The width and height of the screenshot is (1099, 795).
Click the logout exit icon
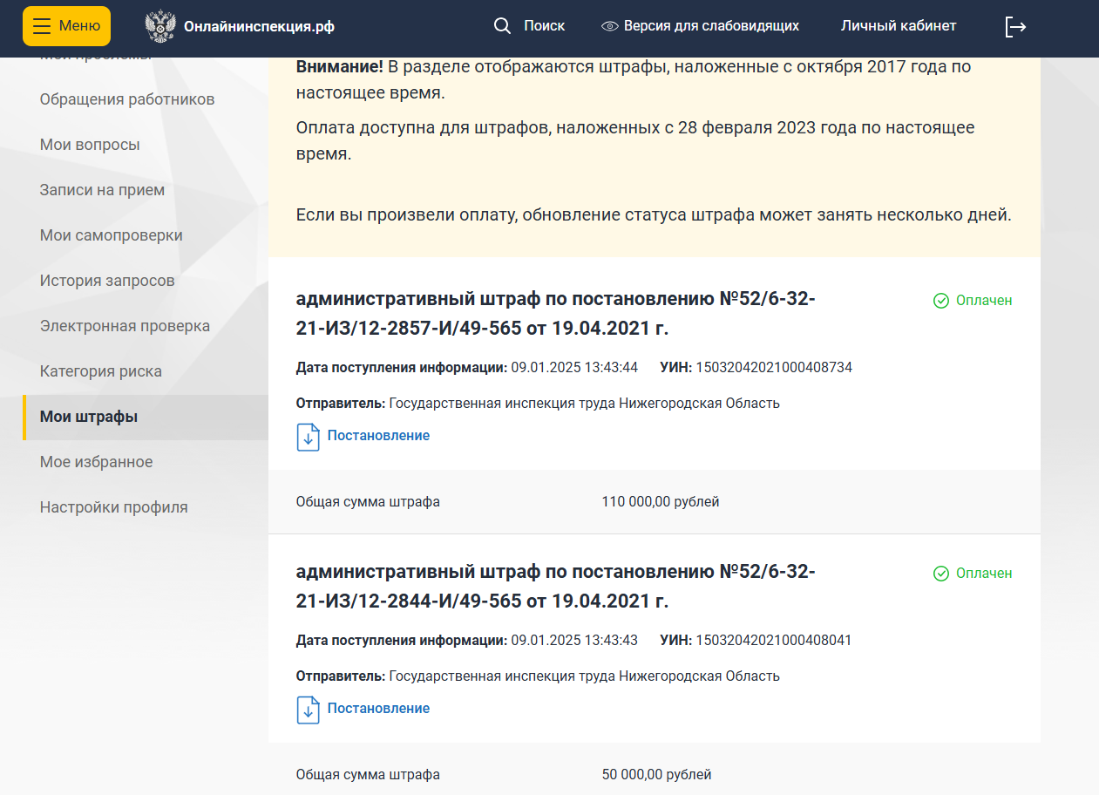1015,27
